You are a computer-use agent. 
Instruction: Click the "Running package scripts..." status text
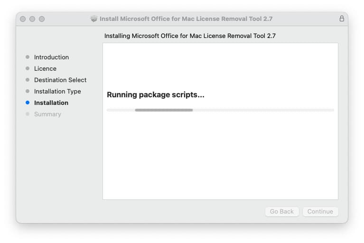click(156, 95)
